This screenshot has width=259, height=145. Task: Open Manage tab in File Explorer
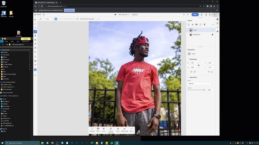25,39
